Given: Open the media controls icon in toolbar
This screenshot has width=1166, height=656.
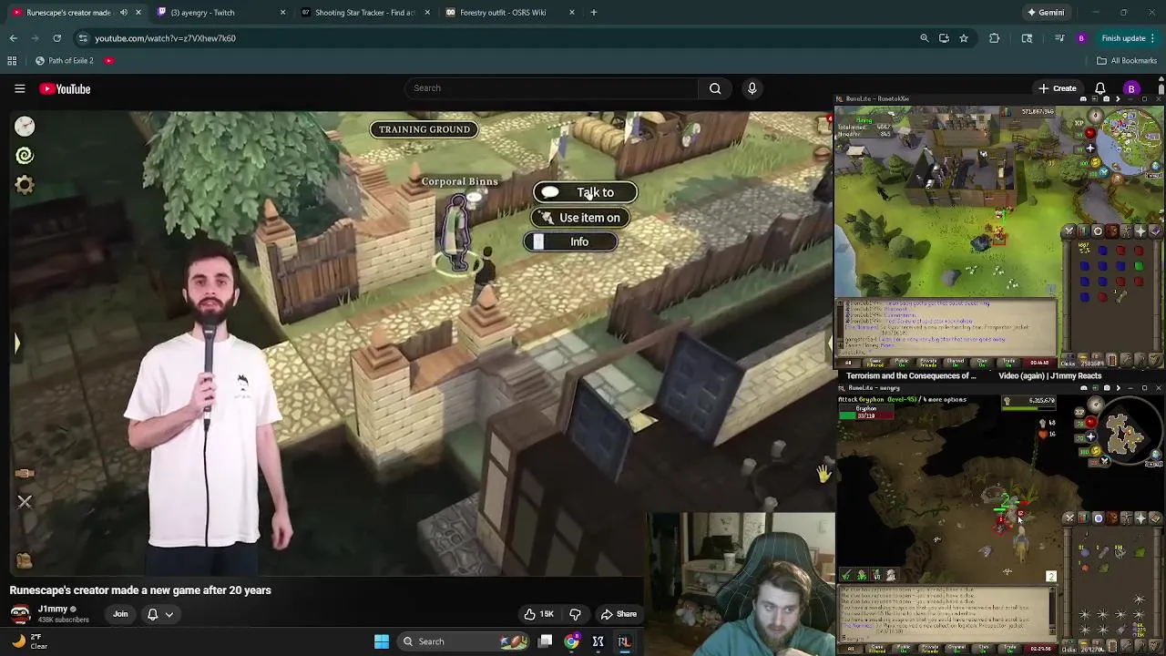Looking at the screenshot, I should point(1059,38).
